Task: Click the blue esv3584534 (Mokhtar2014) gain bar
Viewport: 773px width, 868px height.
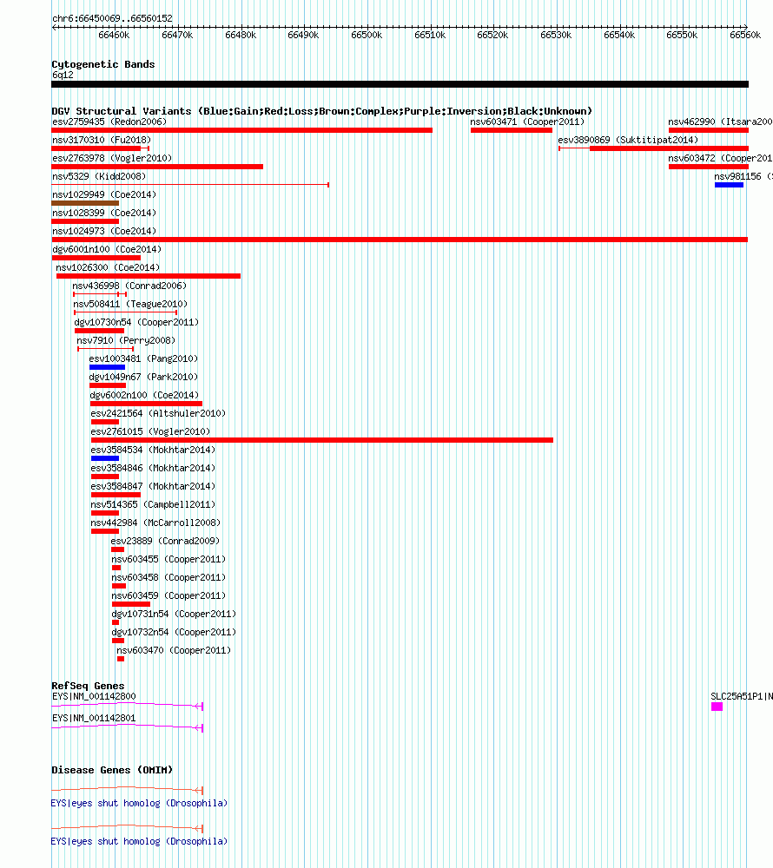Action: 105,458
